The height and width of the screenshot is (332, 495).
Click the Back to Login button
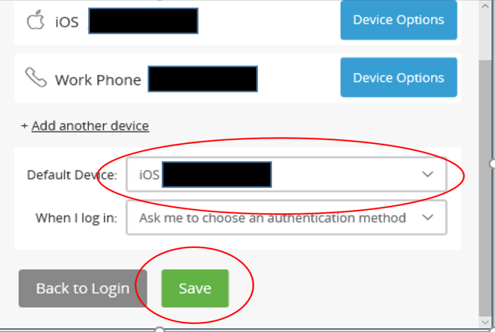coord(83,288)
